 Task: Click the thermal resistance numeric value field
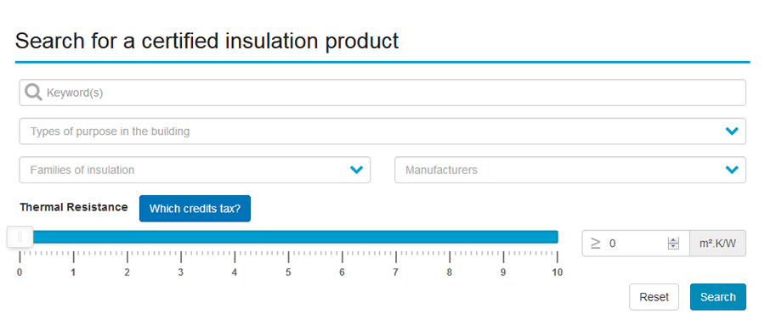coord(636,244)
